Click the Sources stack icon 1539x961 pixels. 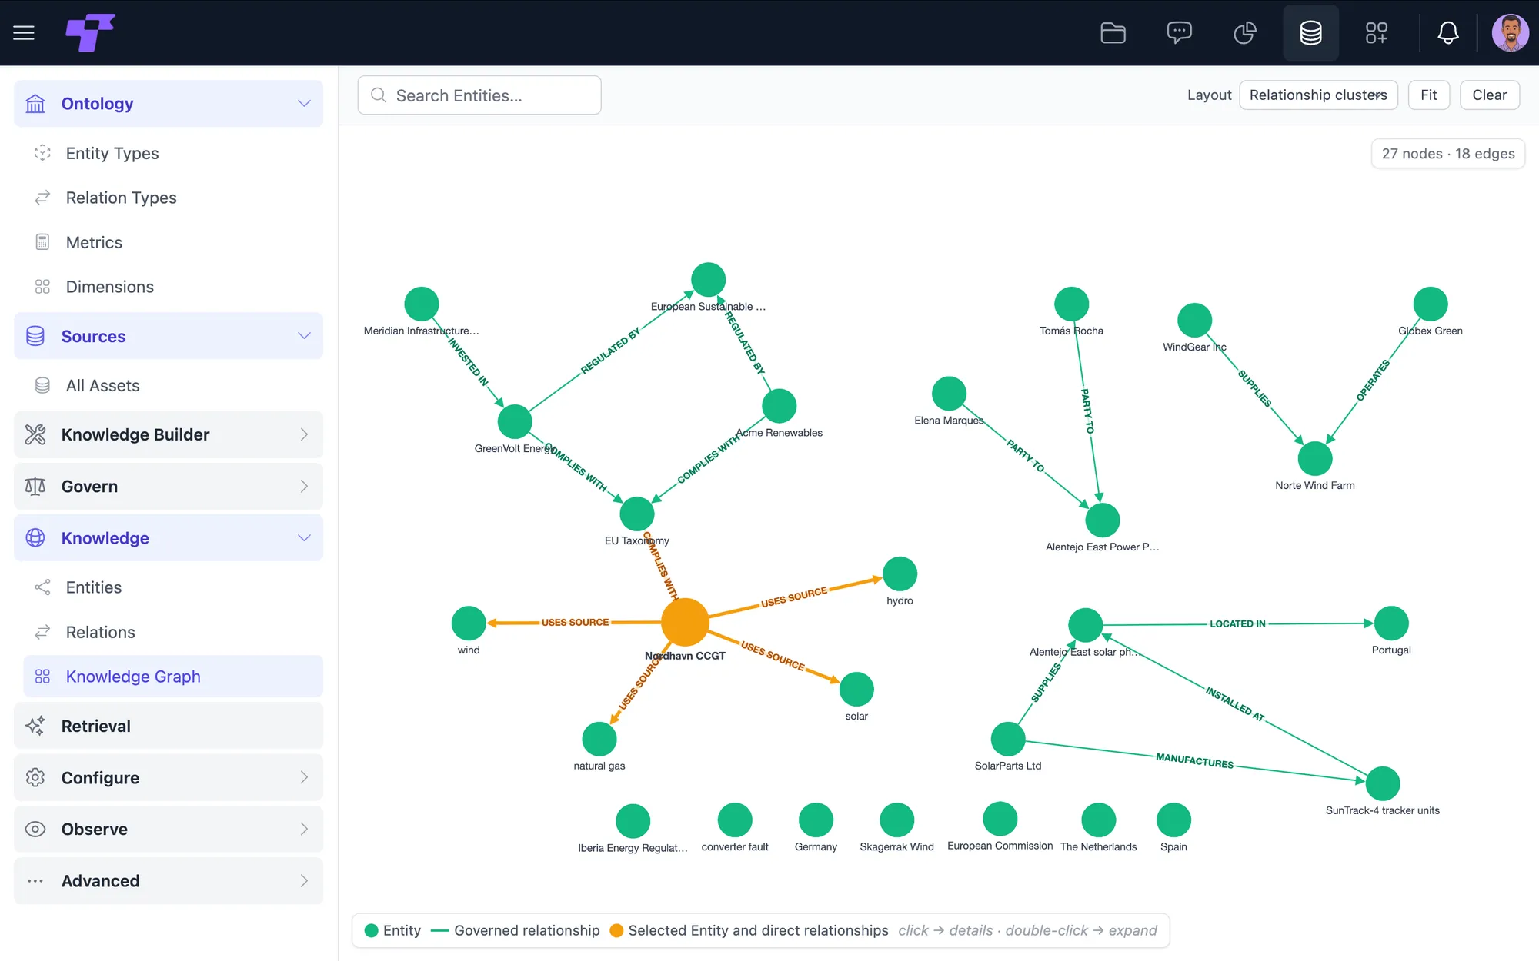(x=35, y=336)
